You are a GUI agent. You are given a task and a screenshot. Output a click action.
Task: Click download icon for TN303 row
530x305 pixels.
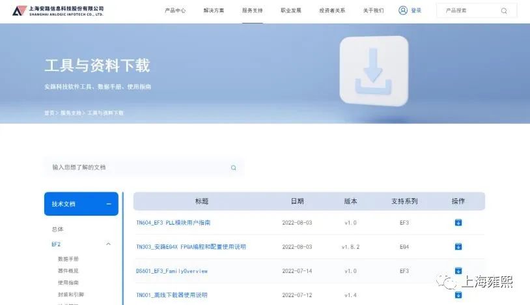[x=458, y=246]
